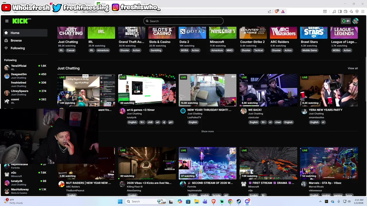Viewport: 367px width, 206px height.
Task: Open Brave Rewards triangle icon
Action: coord(283,11)
